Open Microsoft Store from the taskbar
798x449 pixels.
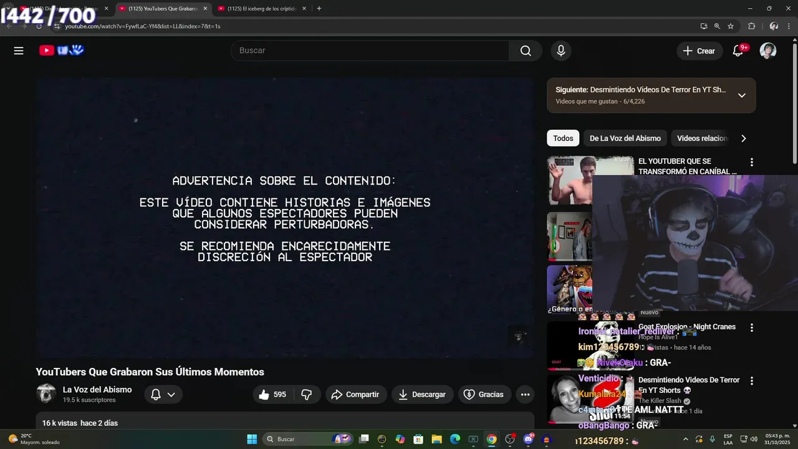point(419,439)
